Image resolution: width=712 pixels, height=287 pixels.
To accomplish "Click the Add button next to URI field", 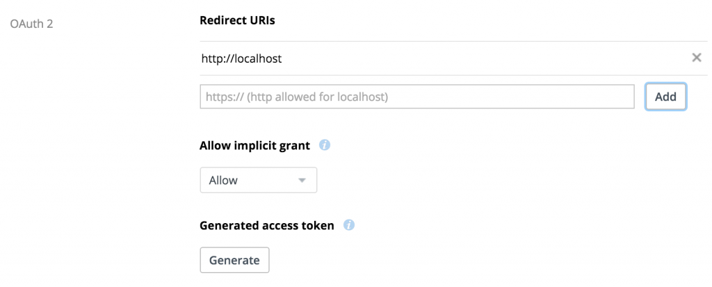I will 665,97.
